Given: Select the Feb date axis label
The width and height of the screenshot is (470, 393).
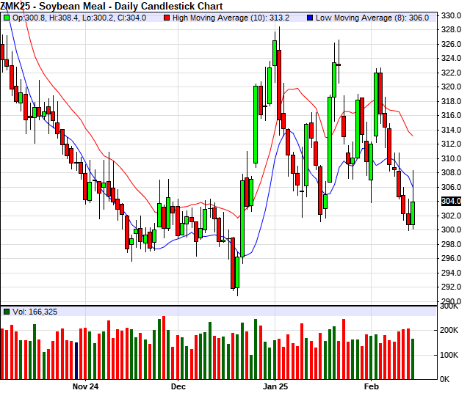Looking at the screenshot, I should pos(372,385).
